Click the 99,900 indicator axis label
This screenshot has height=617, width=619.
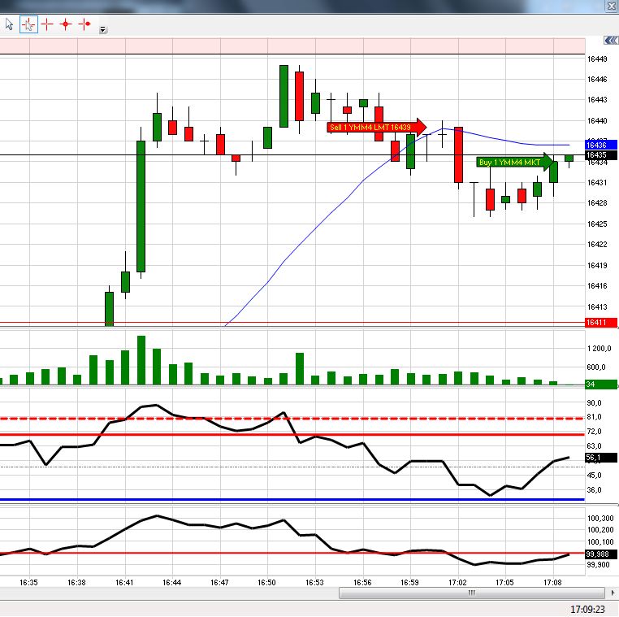click(599, 564)
